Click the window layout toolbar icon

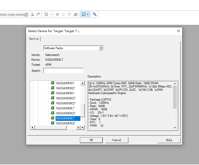[83, 14]
